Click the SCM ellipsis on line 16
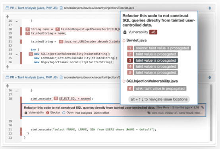Screen dimensions: 220x149 [x=17, y=91]
